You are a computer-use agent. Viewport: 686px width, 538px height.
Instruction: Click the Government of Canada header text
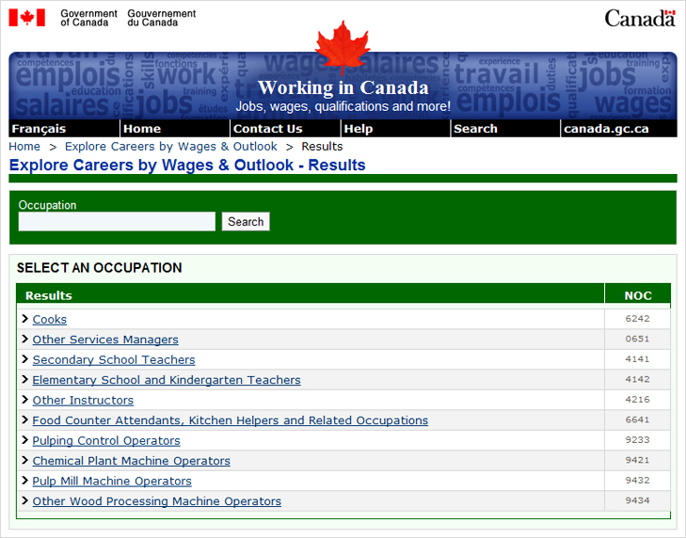[x=88, y=18]
